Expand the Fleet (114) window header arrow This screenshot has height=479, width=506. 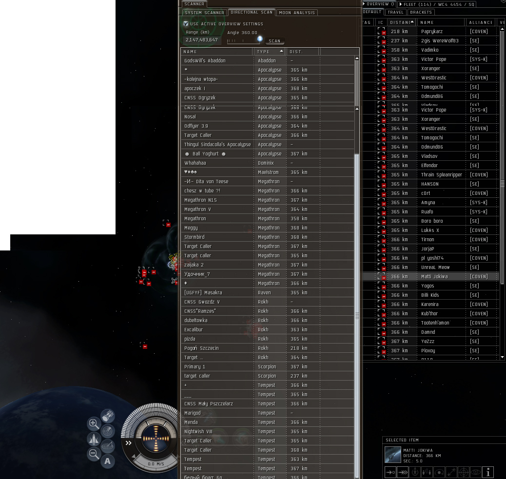pyautogui.click(x=401, y=4)
